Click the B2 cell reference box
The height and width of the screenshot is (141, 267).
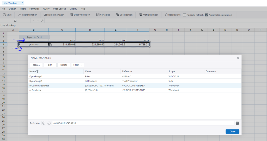point(15,21)
